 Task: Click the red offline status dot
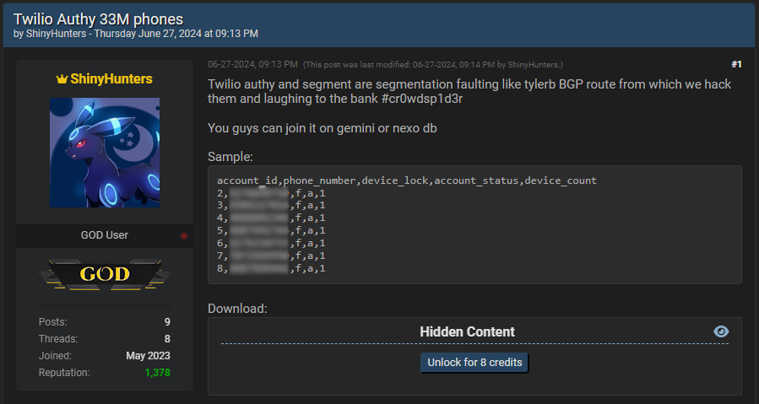click(x=184, y=236)
